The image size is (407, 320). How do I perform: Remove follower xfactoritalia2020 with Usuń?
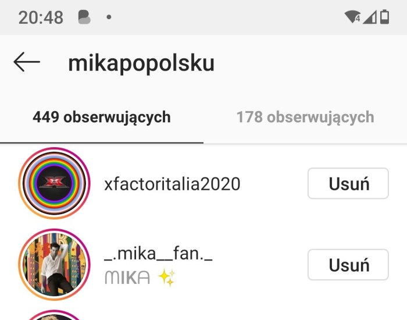[x=348, y=183]
